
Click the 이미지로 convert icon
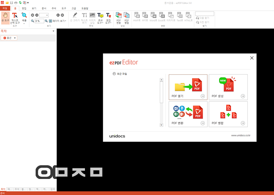pos(171,17)
